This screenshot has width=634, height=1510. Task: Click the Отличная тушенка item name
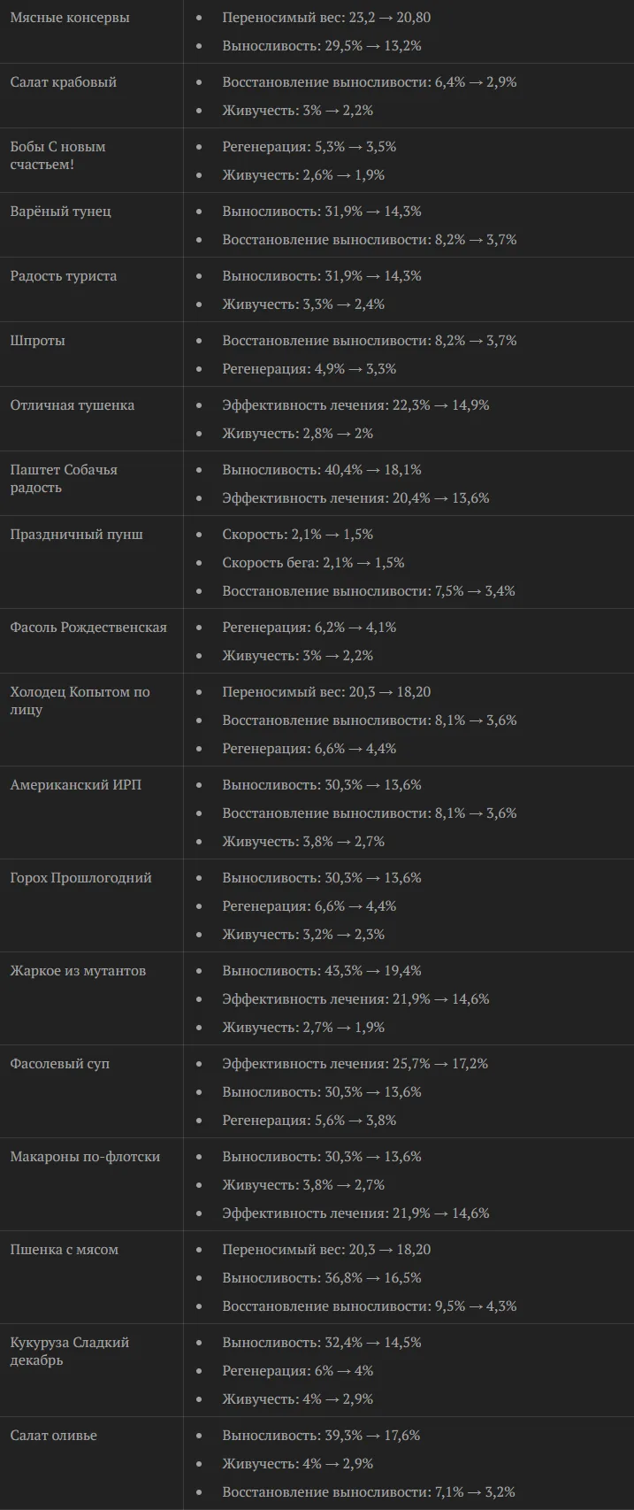(73, 405)
